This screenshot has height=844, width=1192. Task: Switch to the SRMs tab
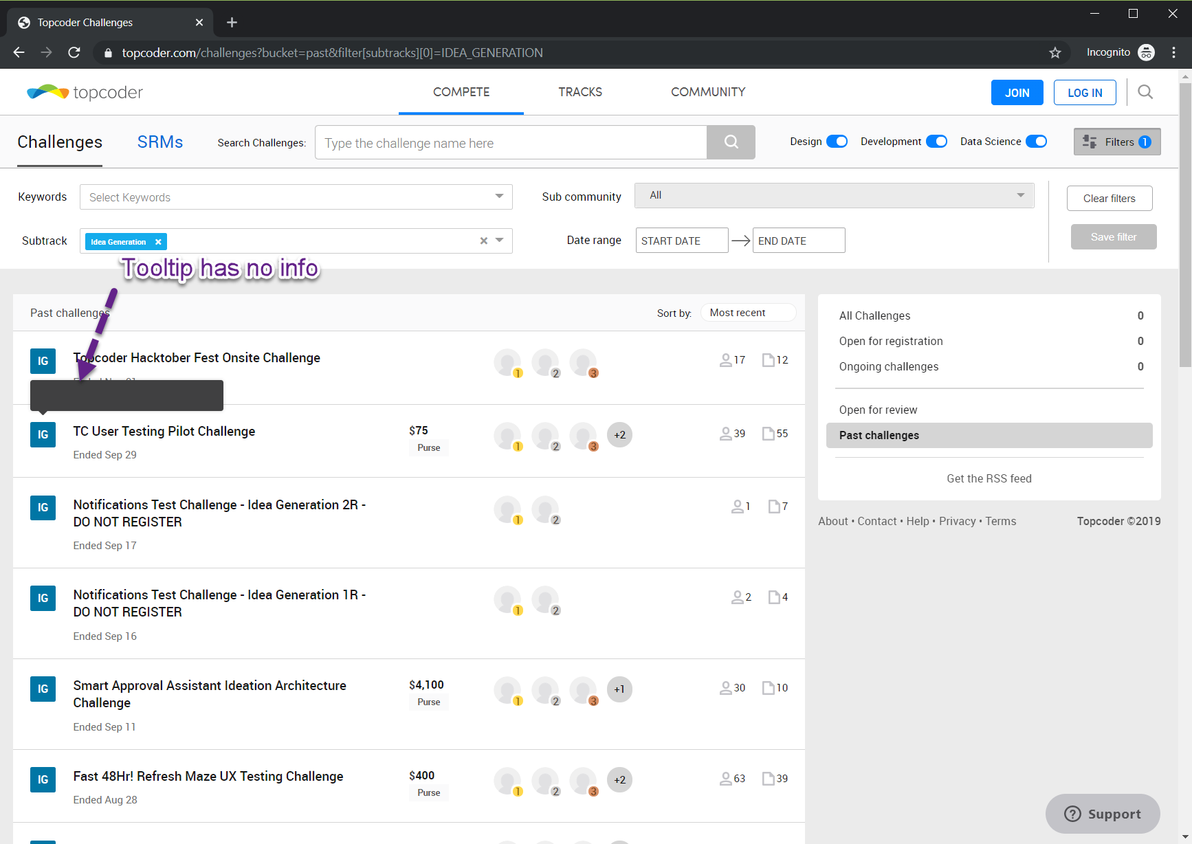(160, 142)
